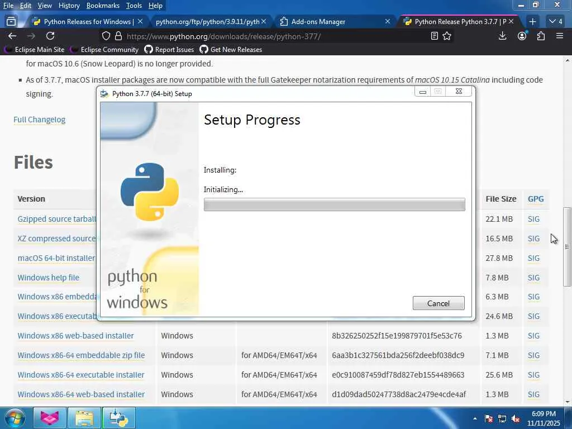The height and width of the screenshot is (429, 572).
Task: Open a new tab with plus button
Action: pyautogui.click(x=532, y=22)
